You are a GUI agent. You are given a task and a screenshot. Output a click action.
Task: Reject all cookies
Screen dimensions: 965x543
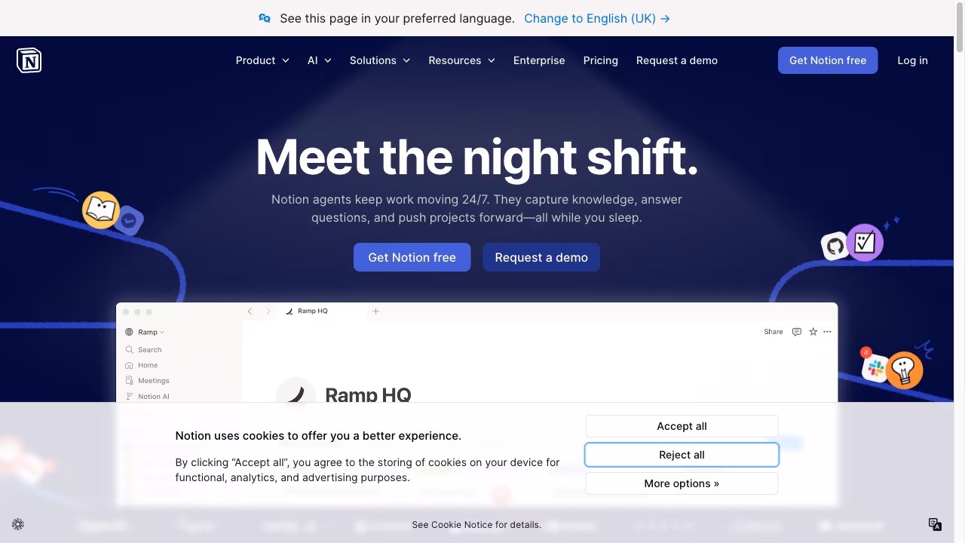point(682,455)
